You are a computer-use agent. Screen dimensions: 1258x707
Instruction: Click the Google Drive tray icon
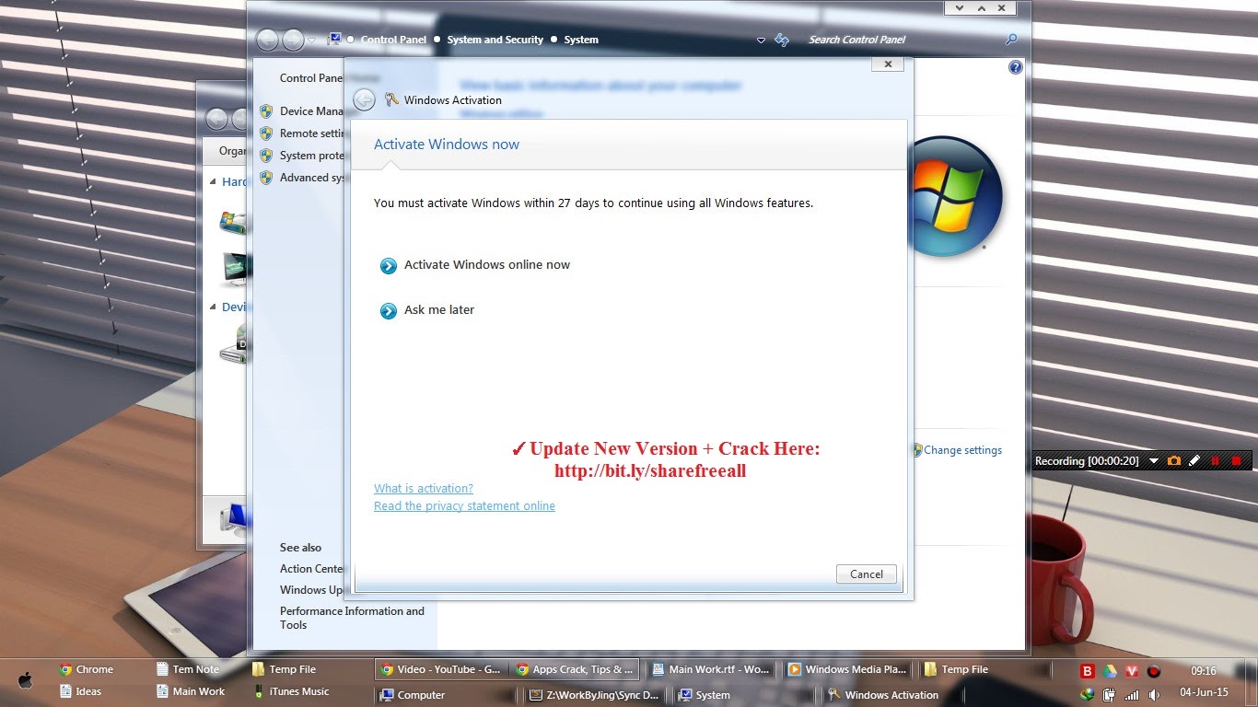tap(1110, 671)
